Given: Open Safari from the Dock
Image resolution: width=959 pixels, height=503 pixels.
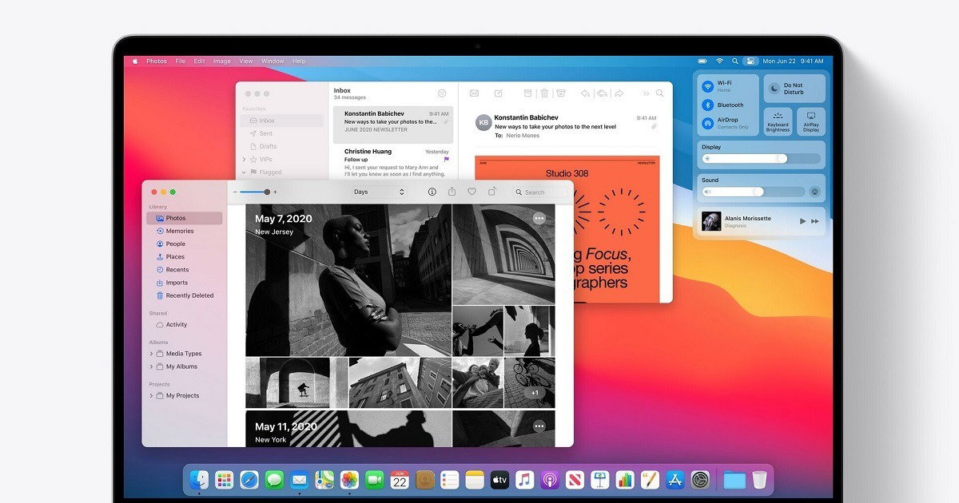Looking at the screenshot, I should [249, 480].
